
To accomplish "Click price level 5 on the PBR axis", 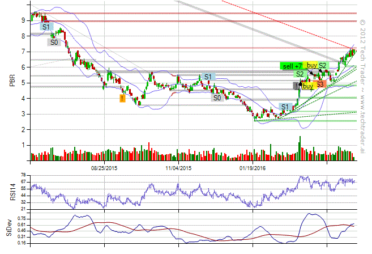I will pyautogui.click(x=23, y=83).
